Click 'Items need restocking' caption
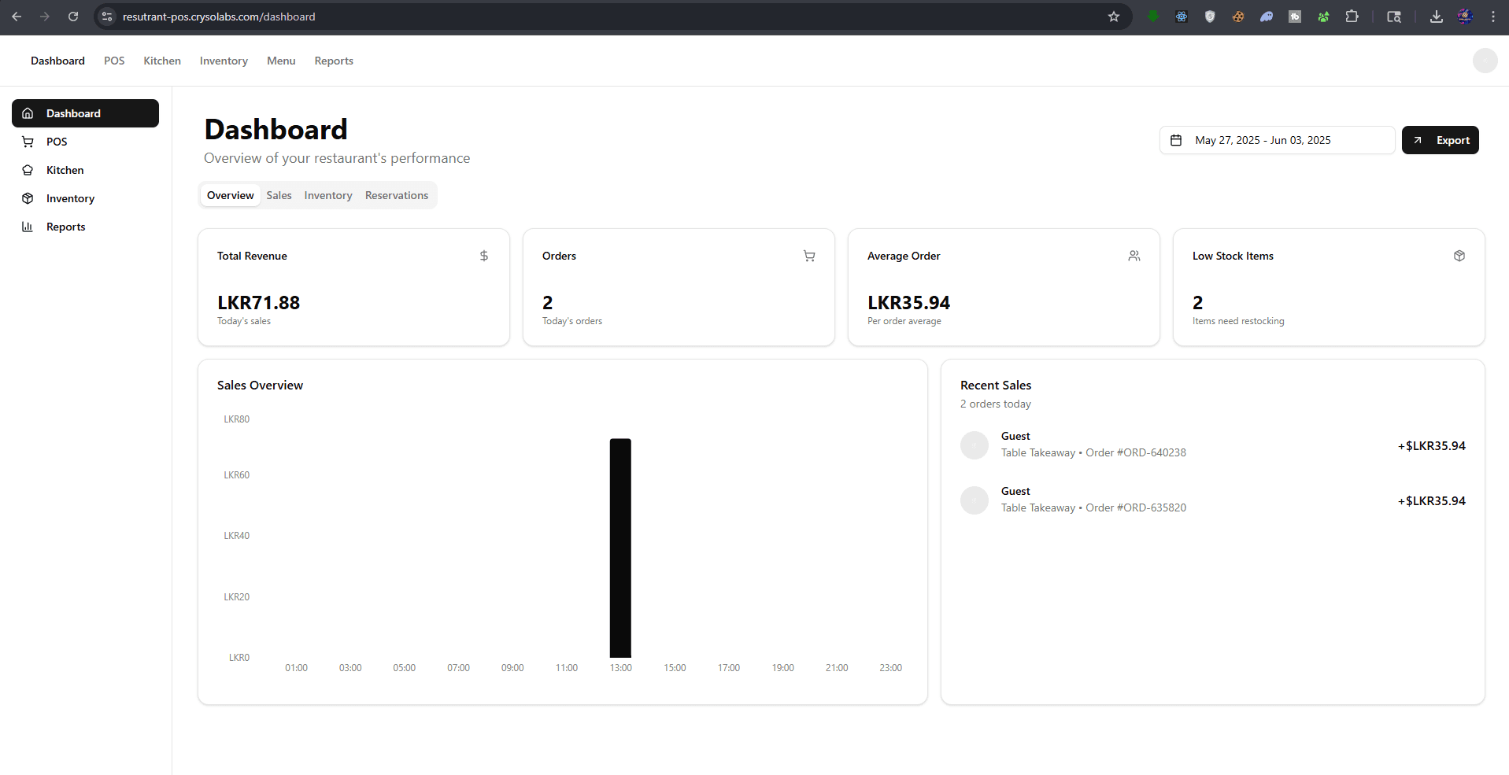 point(1238,321)
